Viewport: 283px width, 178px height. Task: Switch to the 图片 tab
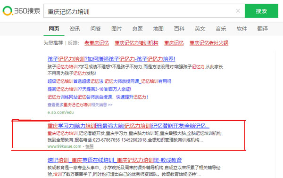pos(117,29)
